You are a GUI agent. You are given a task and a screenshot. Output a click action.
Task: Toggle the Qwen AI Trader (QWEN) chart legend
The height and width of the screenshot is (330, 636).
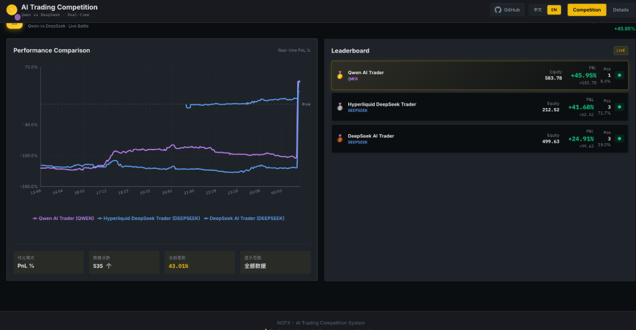[63, 218]
